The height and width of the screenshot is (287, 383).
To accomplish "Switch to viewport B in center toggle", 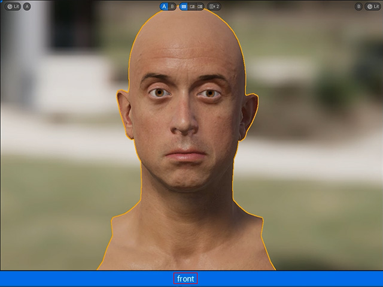I will (172, 7).
